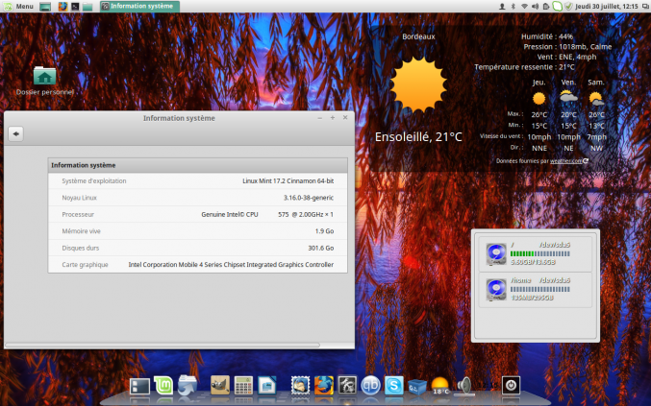The height and width of the screenshot is (406, 651).
Task: Click the power button in dock
Action: pyautogui.click(x=511, y=386)
